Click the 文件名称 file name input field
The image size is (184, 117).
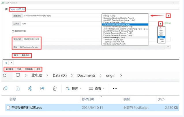[32, 39]
